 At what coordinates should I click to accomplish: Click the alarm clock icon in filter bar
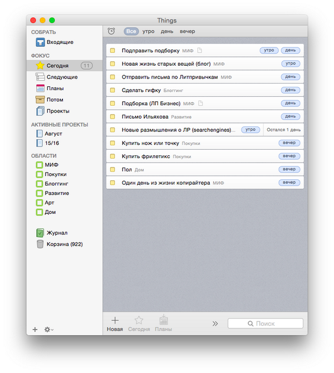pos(111,31)
